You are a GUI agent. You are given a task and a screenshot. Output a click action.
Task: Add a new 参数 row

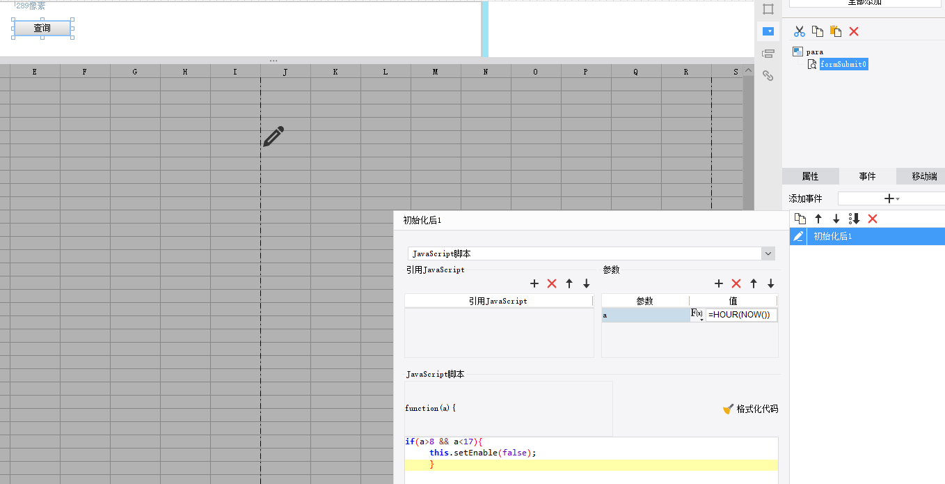[719, 283]
